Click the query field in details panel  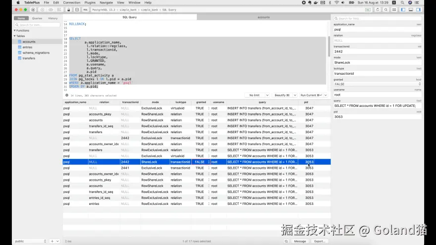pyautogui.click(x=378, y=106)
